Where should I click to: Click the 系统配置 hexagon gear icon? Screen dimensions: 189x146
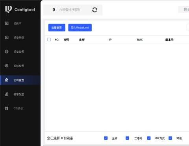pyautogui.click(x=7, y=66)
